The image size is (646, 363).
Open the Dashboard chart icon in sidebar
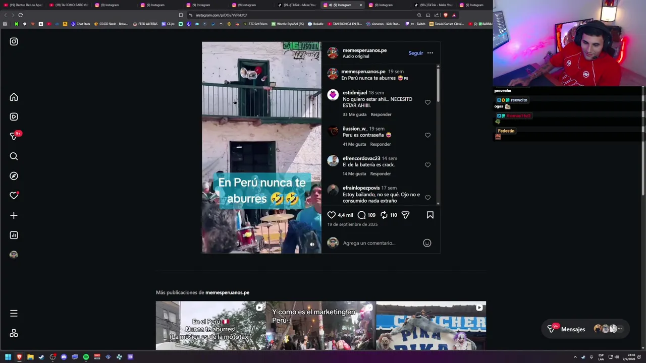(x=14, y=235)
